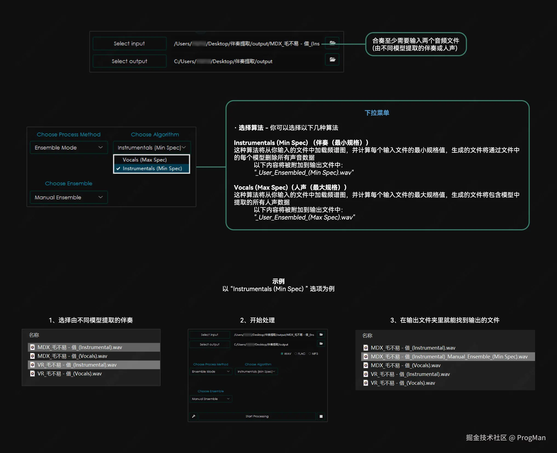The width and height of the screenshot is (557, 453).
Task: Click the audio file icon of MDX_毛不易 - 借_(Instrumental).wav
Action: [32, 347]
